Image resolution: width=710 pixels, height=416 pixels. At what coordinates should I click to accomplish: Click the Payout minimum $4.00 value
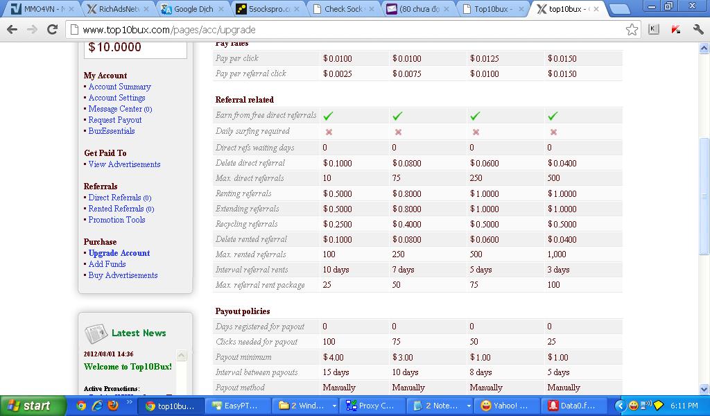(334, 357)
